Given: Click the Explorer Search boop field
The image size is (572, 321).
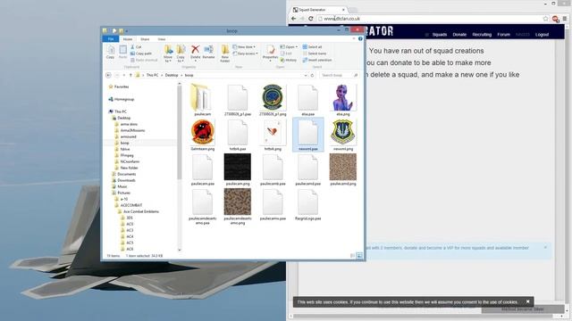Looking at the screenshot, I should click(x=339, y=75).
